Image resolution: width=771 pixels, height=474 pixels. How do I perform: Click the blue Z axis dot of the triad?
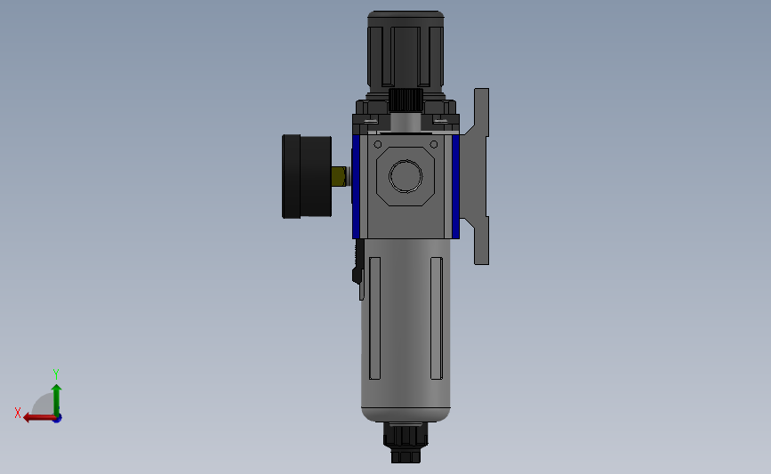[58, 419]
